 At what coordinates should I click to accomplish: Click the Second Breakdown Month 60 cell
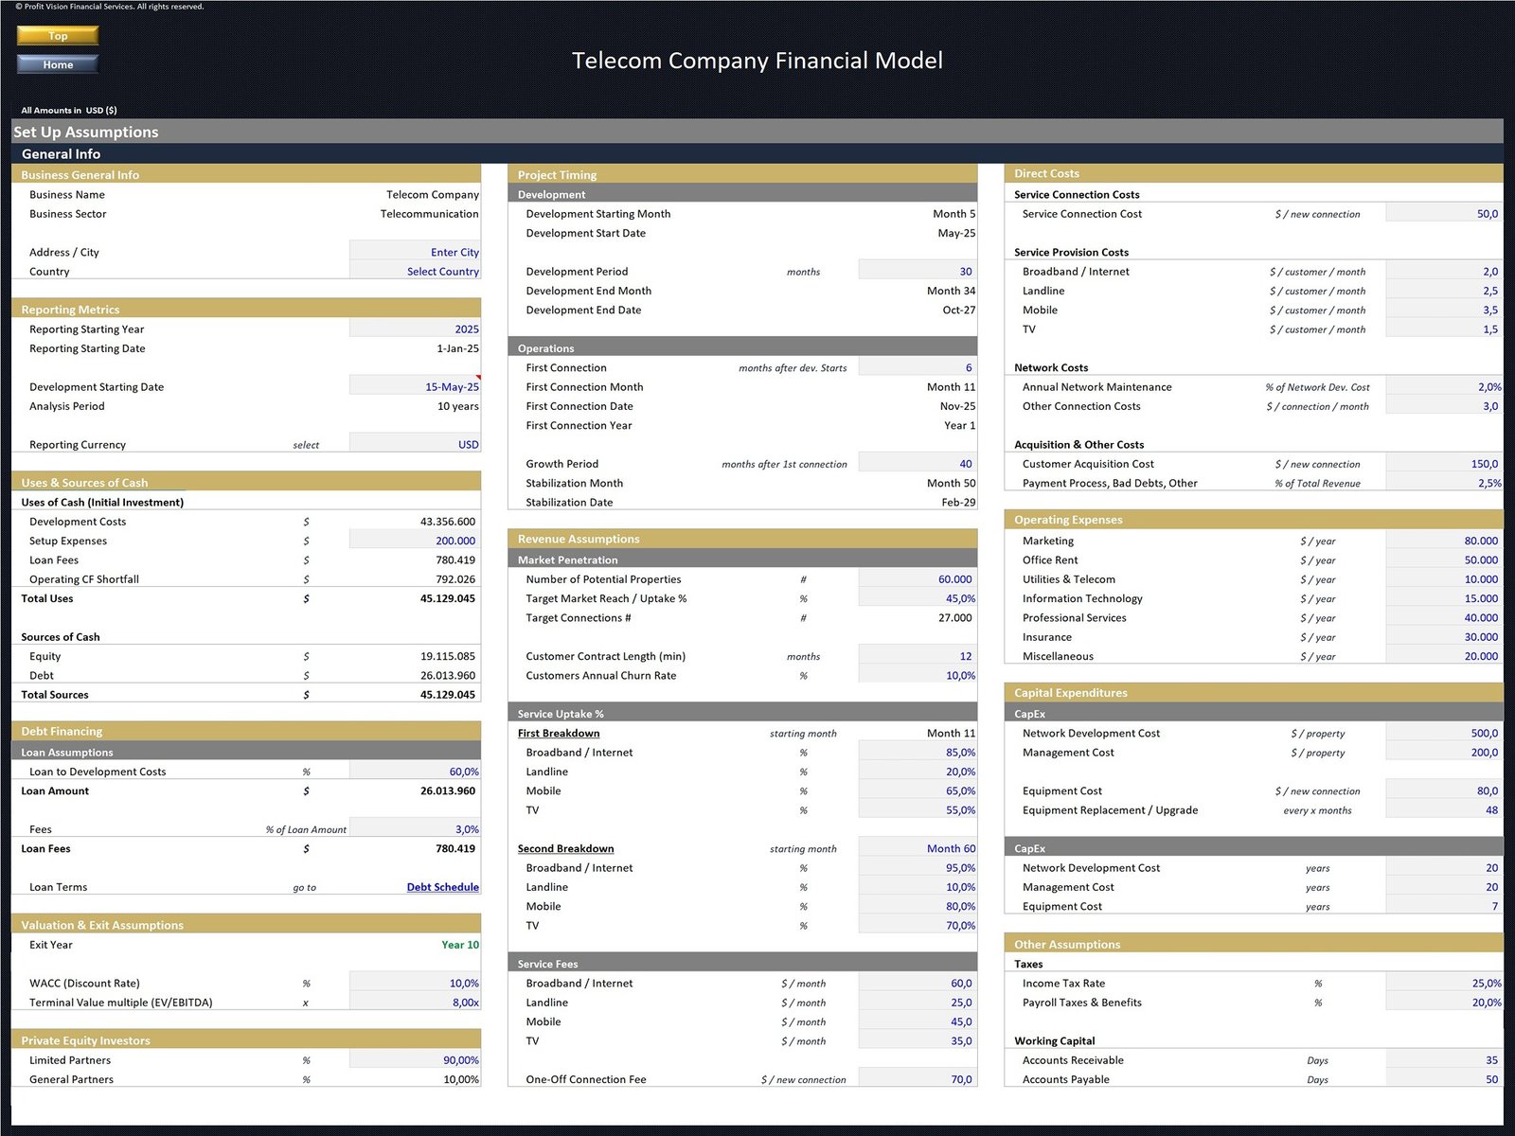(x=918, y=848)
